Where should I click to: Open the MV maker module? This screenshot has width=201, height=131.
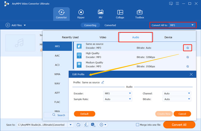click(x=100, y=14)
